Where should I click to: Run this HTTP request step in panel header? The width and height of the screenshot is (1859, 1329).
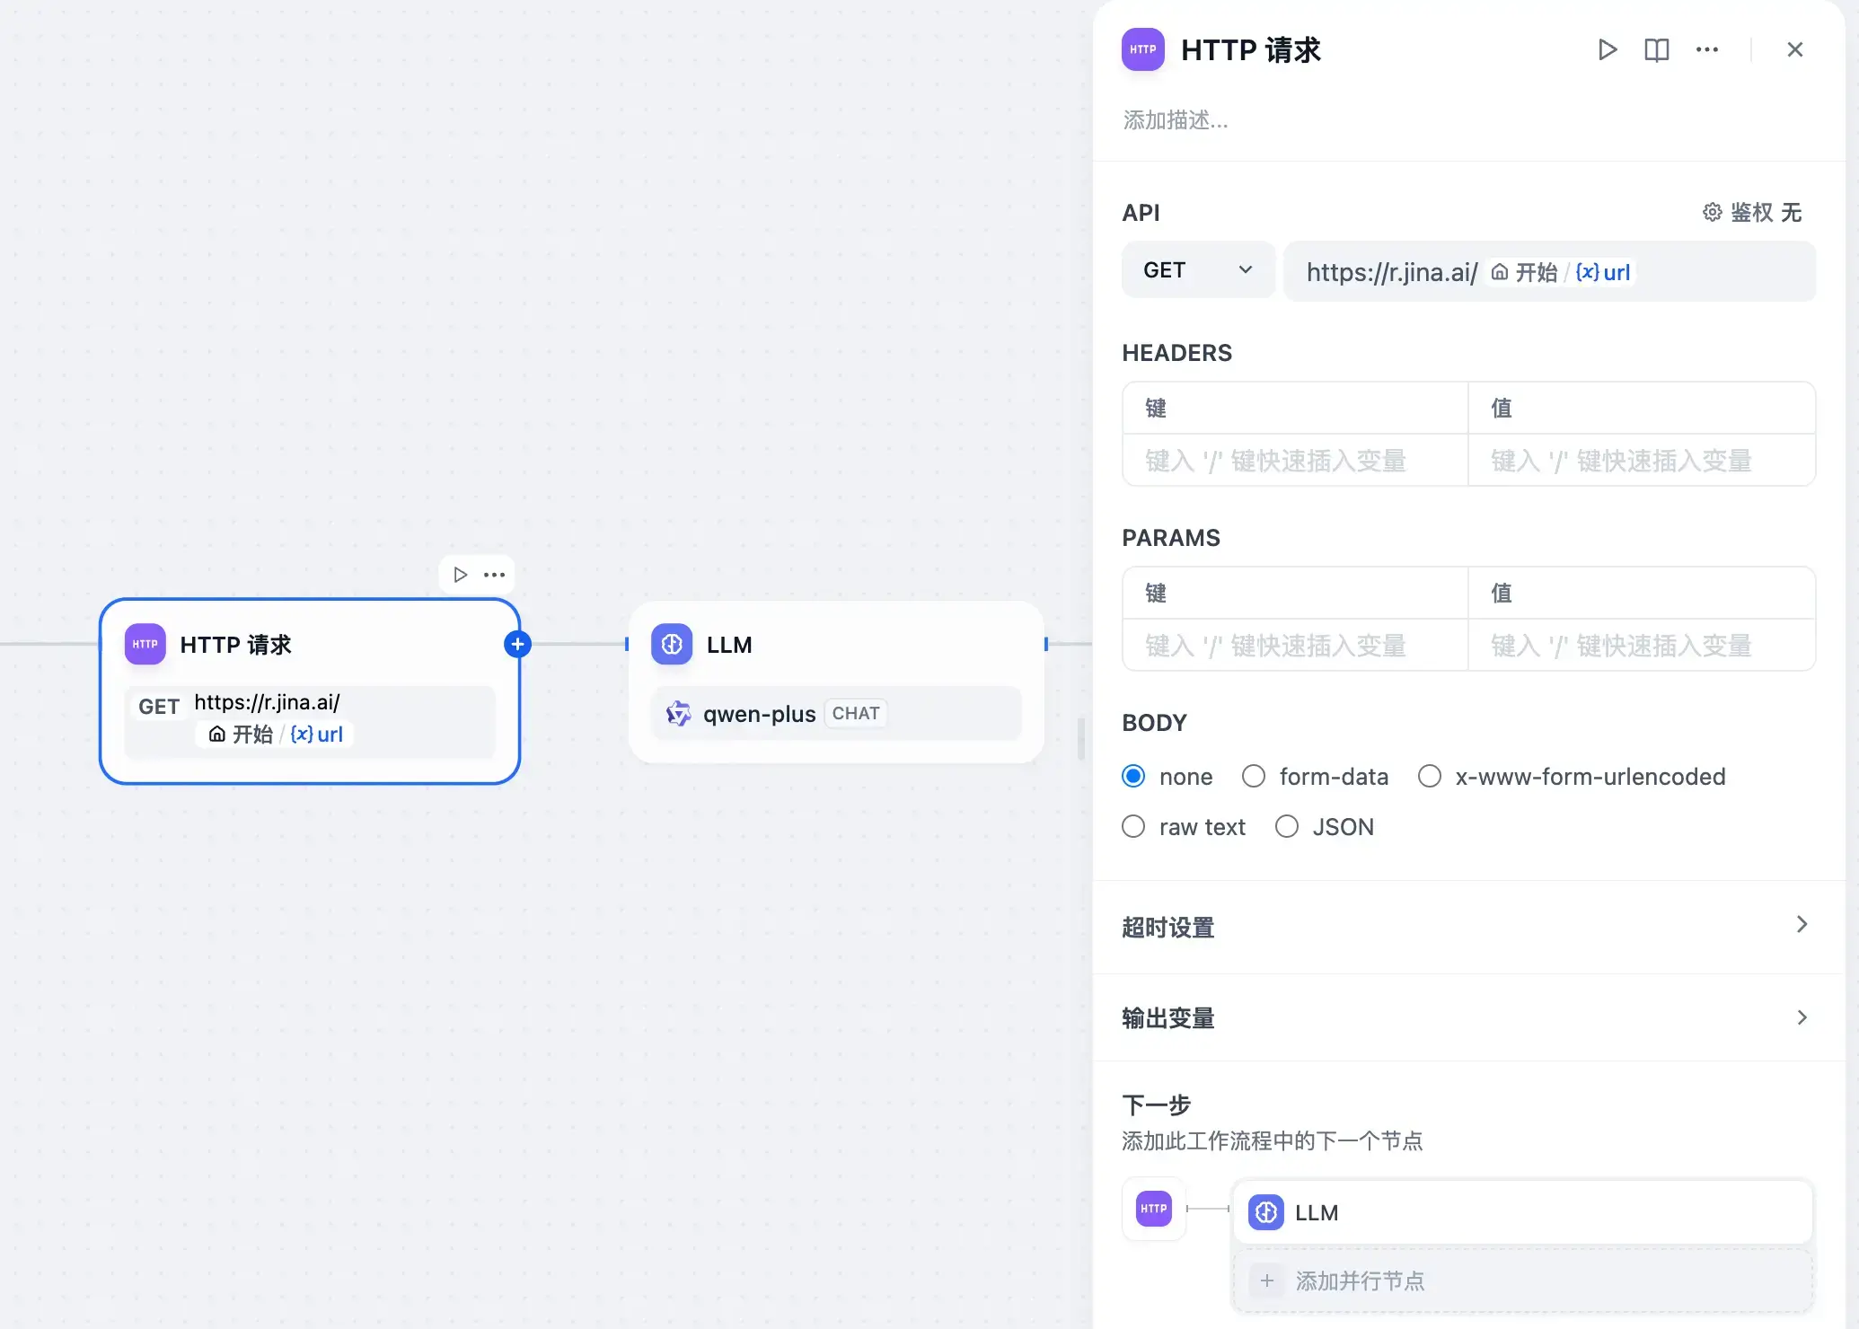1608,49
